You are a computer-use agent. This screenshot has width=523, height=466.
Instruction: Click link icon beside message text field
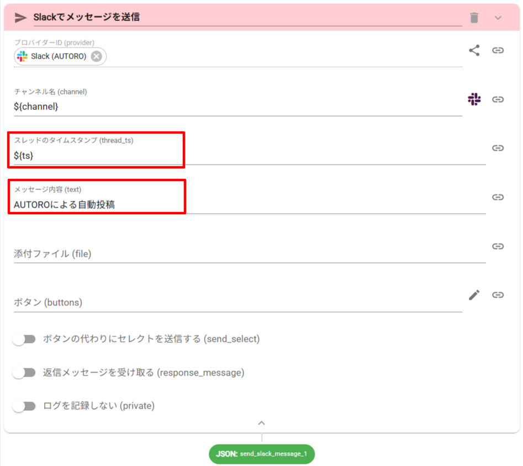point(498,197)
